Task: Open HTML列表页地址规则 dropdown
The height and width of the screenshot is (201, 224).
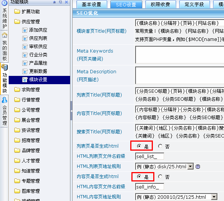Action: click(190, 166)
